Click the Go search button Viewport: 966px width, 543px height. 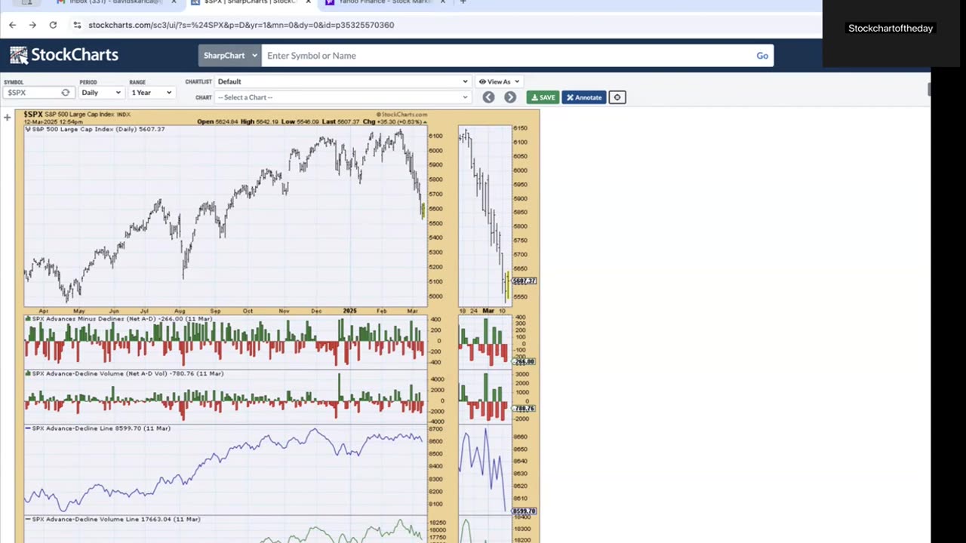tap(762, 55)
